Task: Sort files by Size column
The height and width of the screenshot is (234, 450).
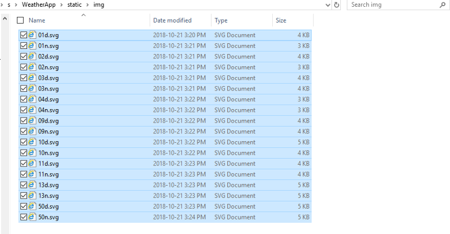Action: tap(281, 20)
